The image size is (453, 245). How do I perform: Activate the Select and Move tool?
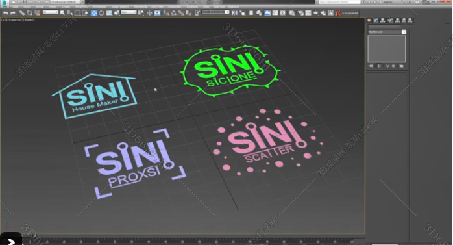[x=94, y=13]
